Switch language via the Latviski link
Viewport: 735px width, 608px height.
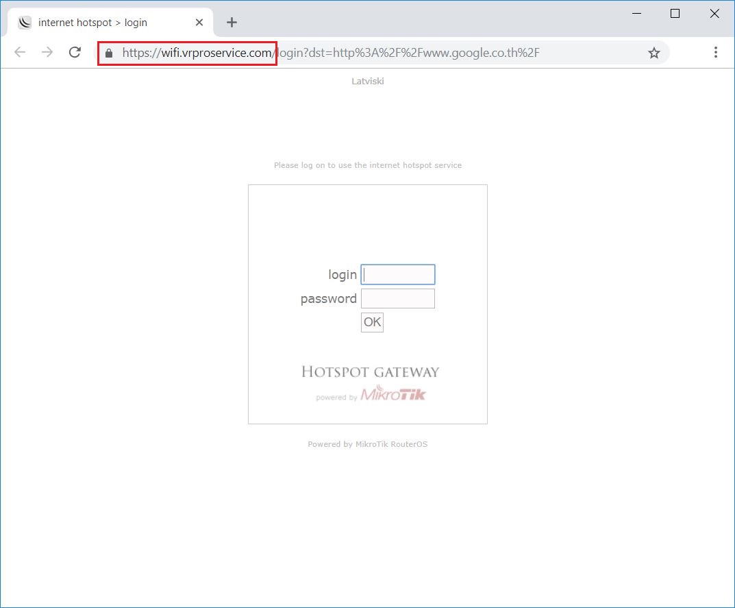click(x=367, y=81)
